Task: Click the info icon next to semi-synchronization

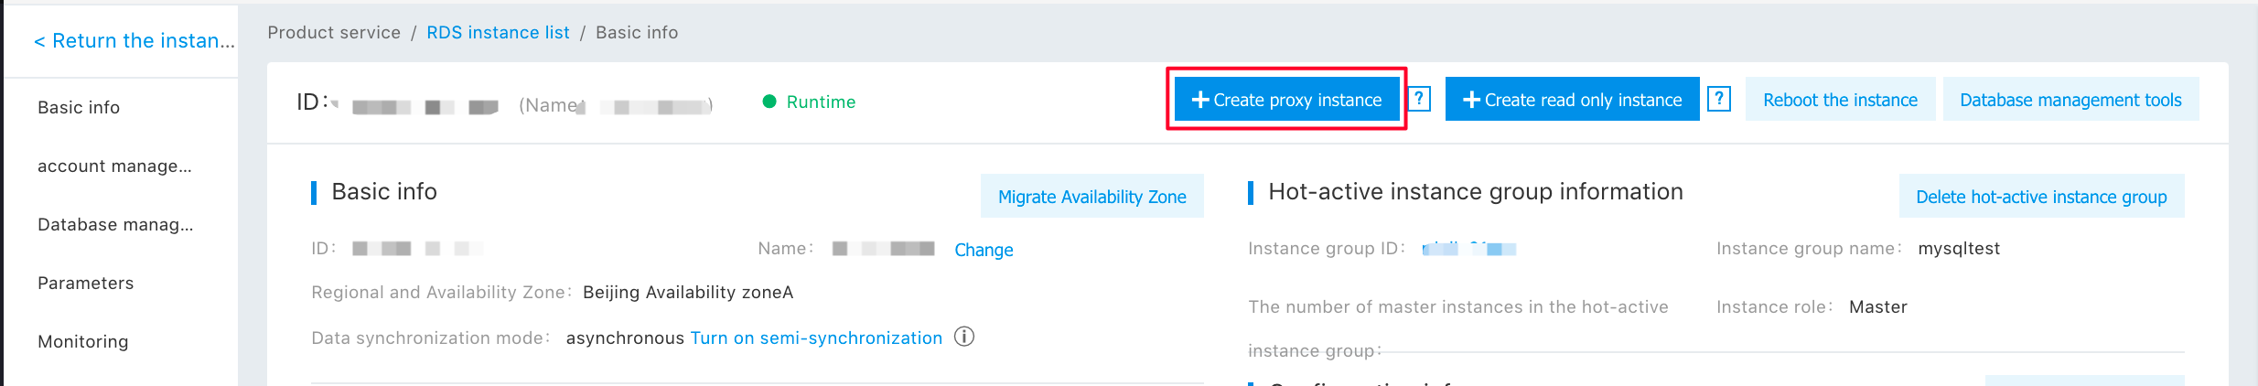Action: click(x=964, y=338)
